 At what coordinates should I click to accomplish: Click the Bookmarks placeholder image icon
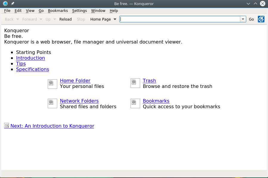pos(135,103)
